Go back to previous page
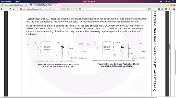Screen dimensions: 176x98 2,9
